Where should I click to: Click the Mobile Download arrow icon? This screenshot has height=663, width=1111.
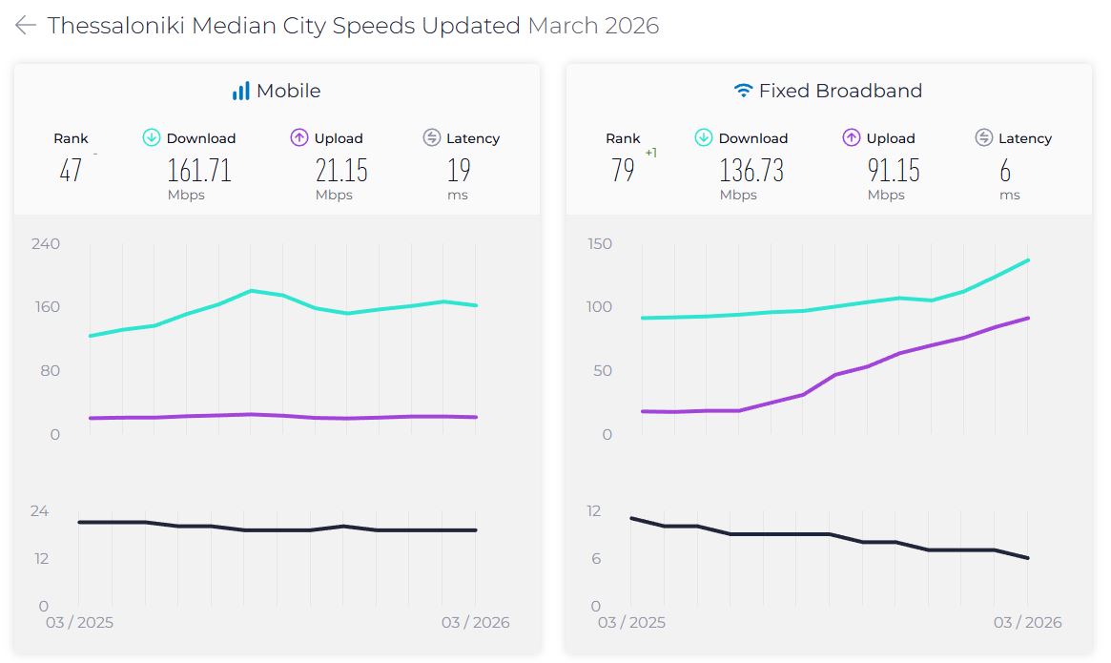coord(151,137)
